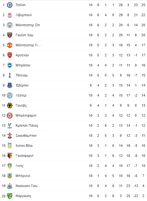The image size is (147, 201).
Task: Click the Manchester City crest icon
Action: pos(10,25)
